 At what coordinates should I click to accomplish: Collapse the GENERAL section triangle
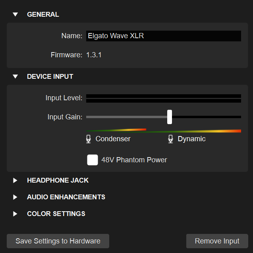coord(15,14)
